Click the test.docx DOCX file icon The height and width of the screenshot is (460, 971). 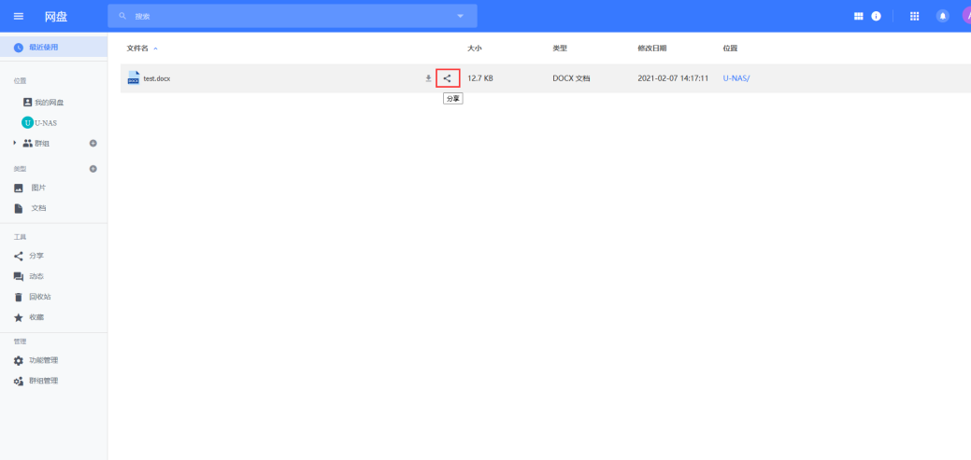pyautogui.click(x=133, y=77)
